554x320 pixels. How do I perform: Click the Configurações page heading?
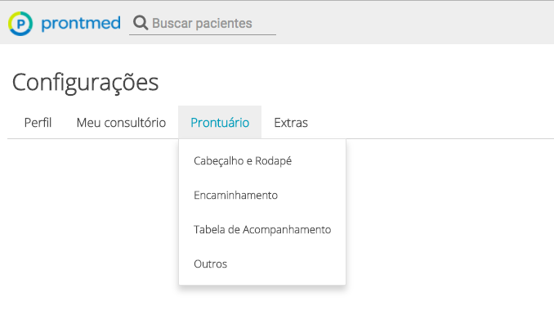coord(85,82)
